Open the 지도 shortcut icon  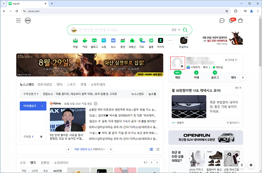coord(142,40)
